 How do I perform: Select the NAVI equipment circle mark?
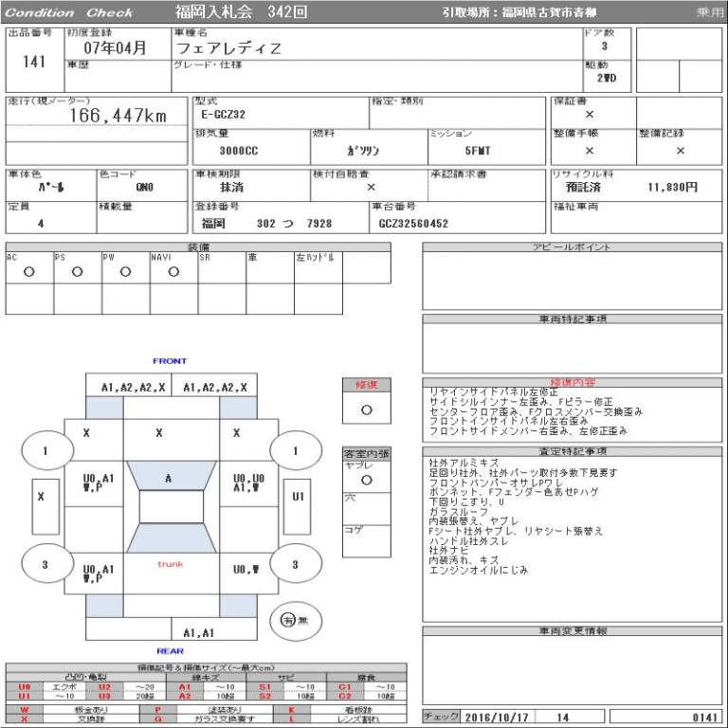[173, 272]
